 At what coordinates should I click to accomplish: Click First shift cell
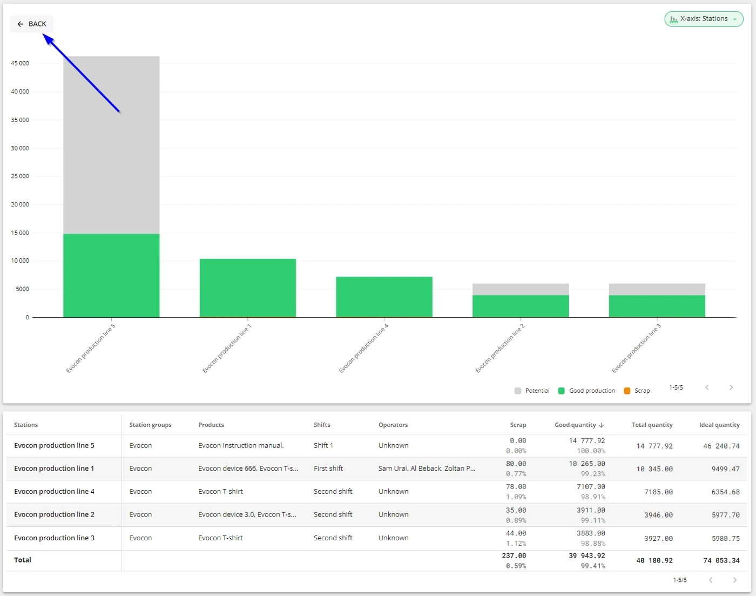pyautogui.click(x=328, y=468)
